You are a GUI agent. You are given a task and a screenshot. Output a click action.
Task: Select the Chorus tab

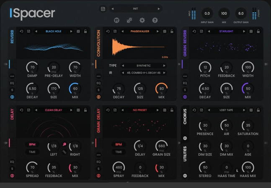(x=185, y=117)
